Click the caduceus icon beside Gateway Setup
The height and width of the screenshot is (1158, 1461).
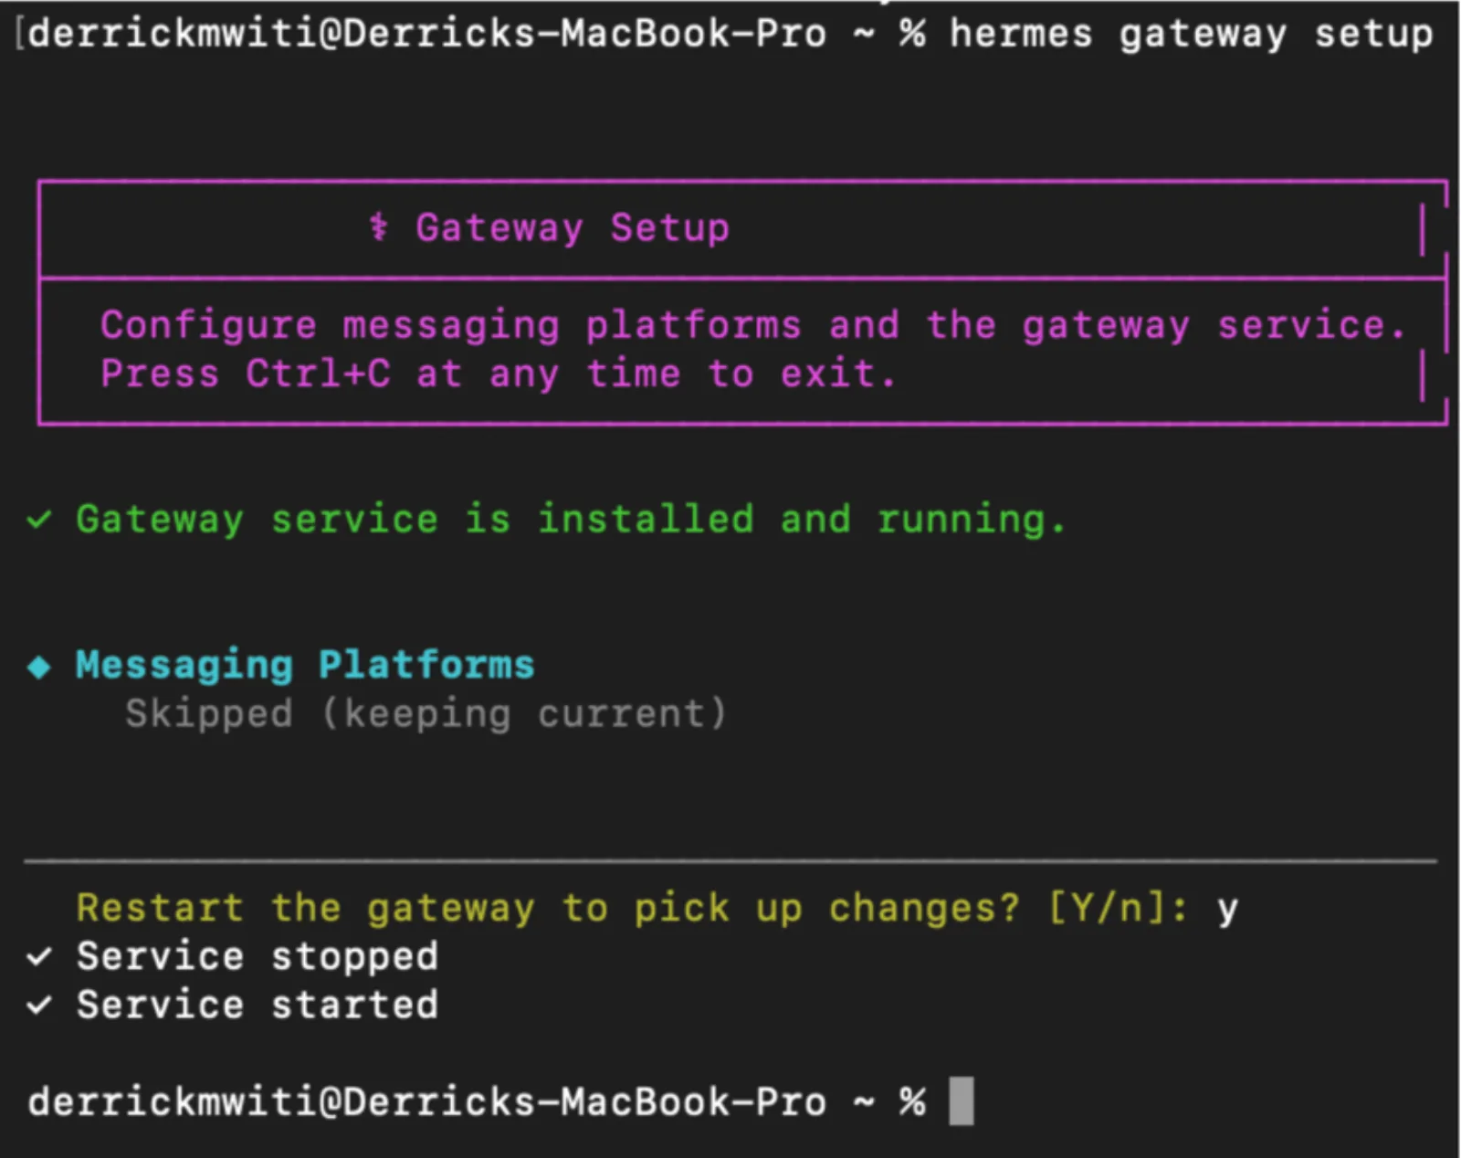click(x=378, y=226)
